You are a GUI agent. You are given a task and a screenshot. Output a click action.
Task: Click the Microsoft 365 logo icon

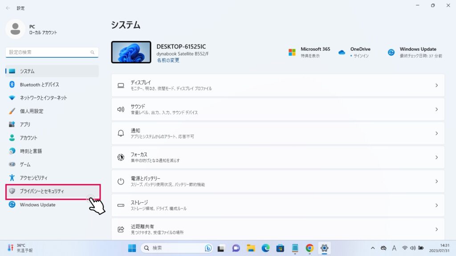pyautogui.click(x=292, y=52)
